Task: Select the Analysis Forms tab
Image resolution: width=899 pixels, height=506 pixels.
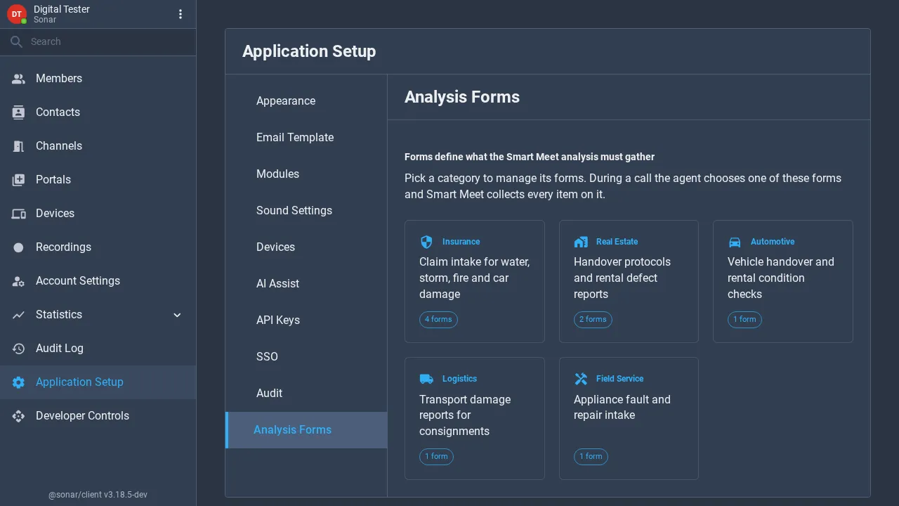Action: 306,430
